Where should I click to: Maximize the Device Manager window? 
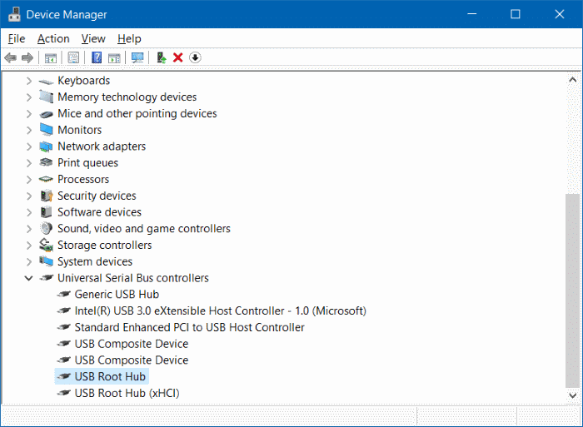tap(516, 14)
